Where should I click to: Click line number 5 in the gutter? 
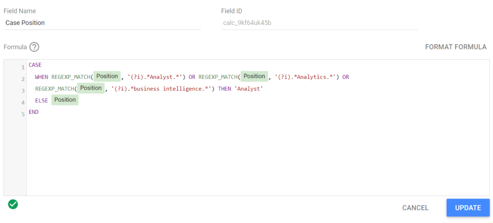[x=23, y=114]
